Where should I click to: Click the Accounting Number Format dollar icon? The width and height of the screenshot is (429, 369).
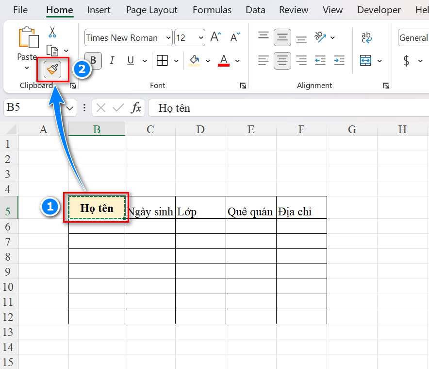click(x=406, y=61)
